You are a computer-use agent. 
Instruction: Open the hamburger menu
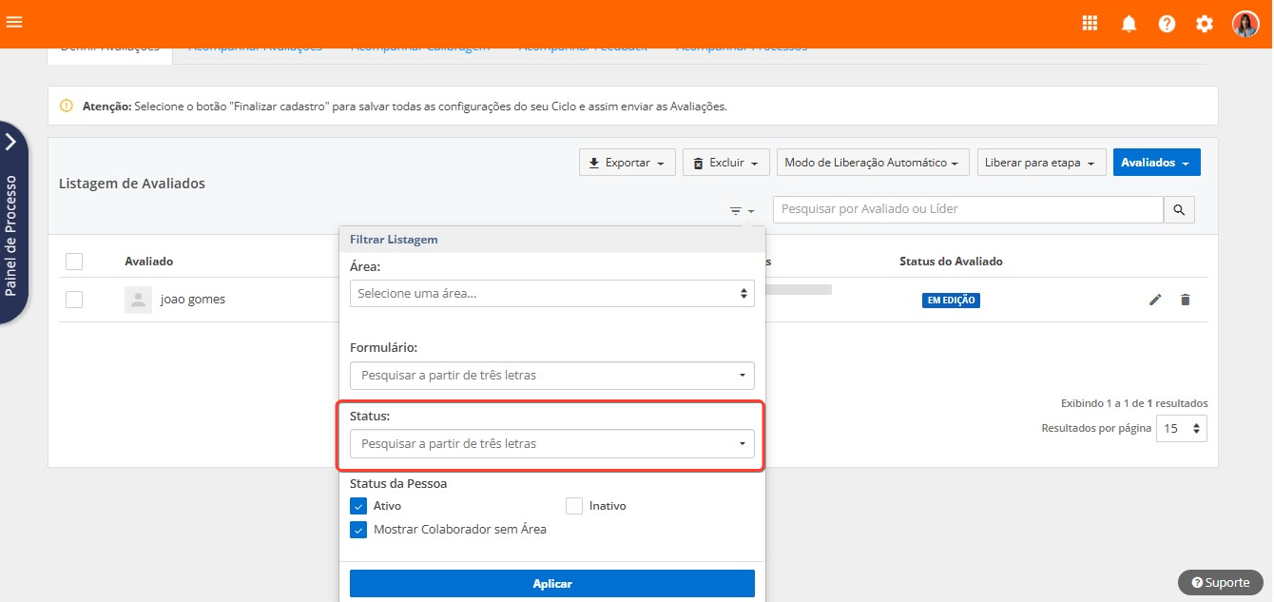tap(14, 23)
